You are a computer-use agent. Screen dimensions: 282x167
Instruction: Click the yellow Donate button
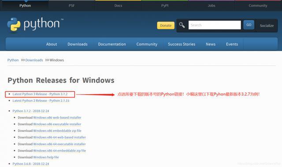coord(166,26)
